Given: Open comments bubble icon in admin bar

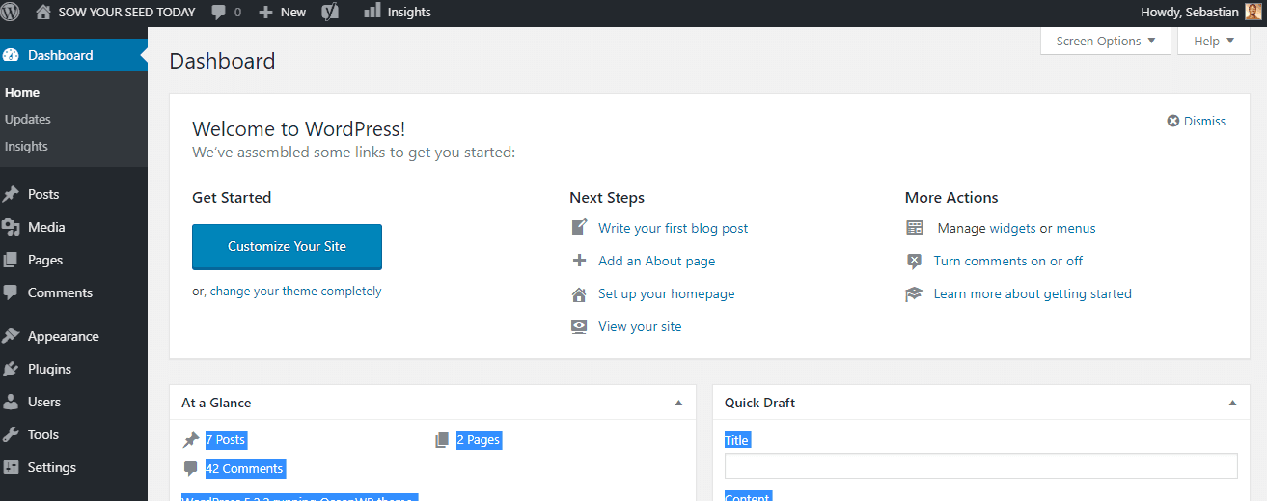Looking at the screenshot, I should [219, 13].
